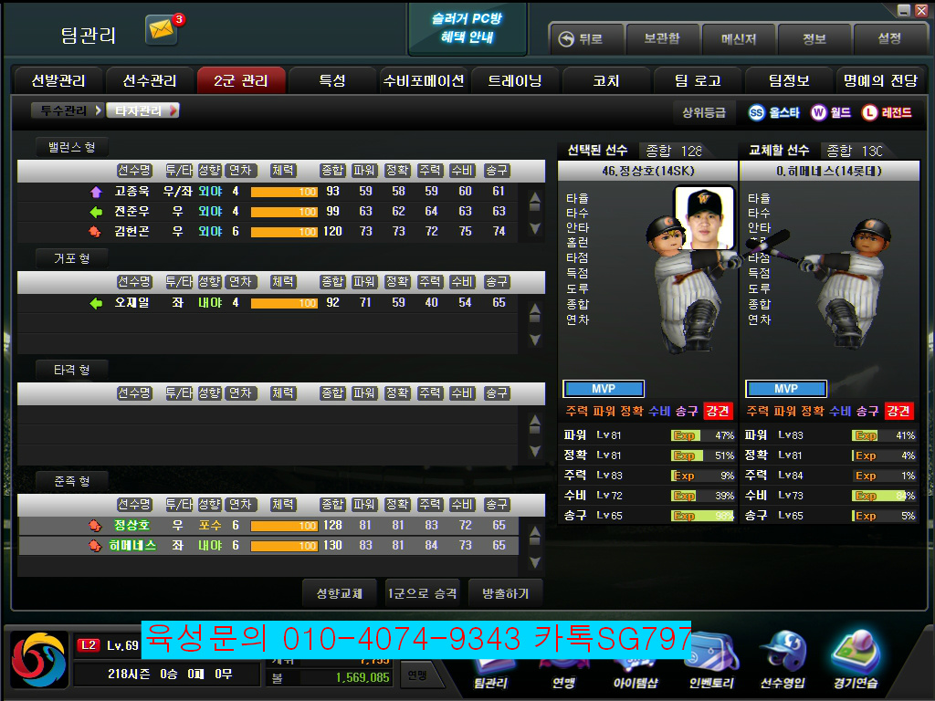This screenshot has width=935, height=701.
Task: Switch to the 특성 tab
Action: 332,80
